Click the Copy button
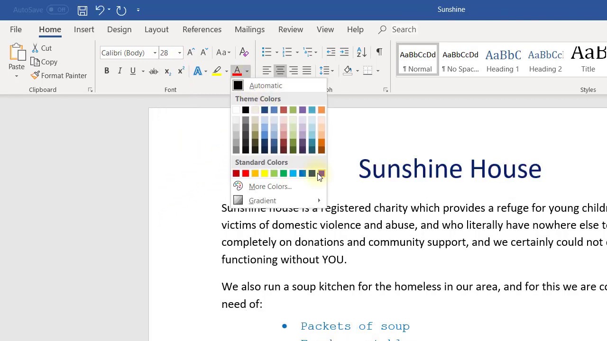Screen dimensions: 607x341 click(x=44, y=62)
